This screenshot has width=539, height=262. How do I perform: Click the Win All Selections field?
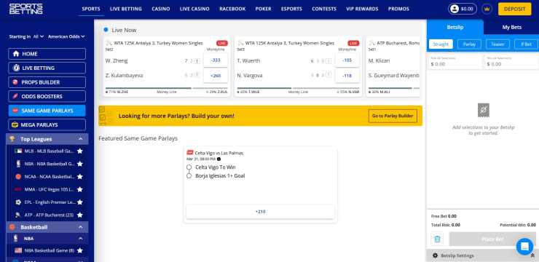(x=511, y=62)
